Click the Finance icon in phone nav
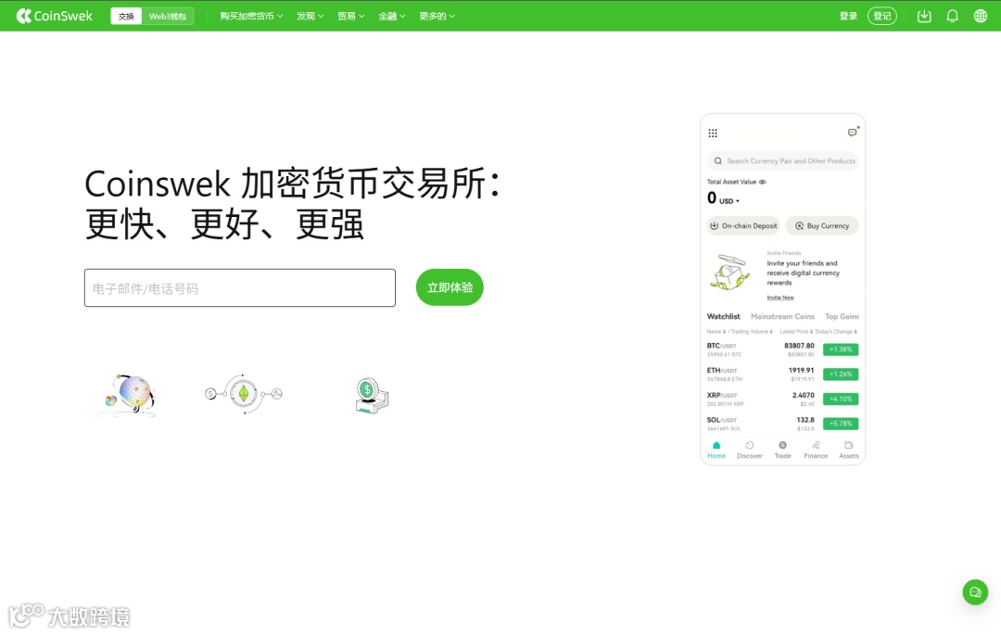The width and height of the screenshot is (1001, 635). 816,446
